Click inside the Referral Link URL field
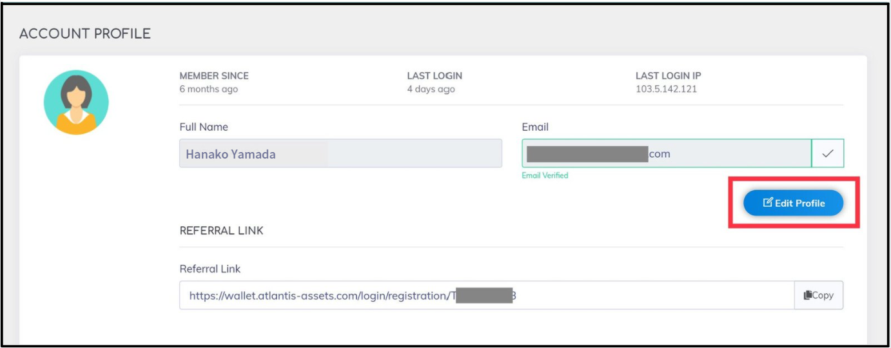 click(487, 295)
